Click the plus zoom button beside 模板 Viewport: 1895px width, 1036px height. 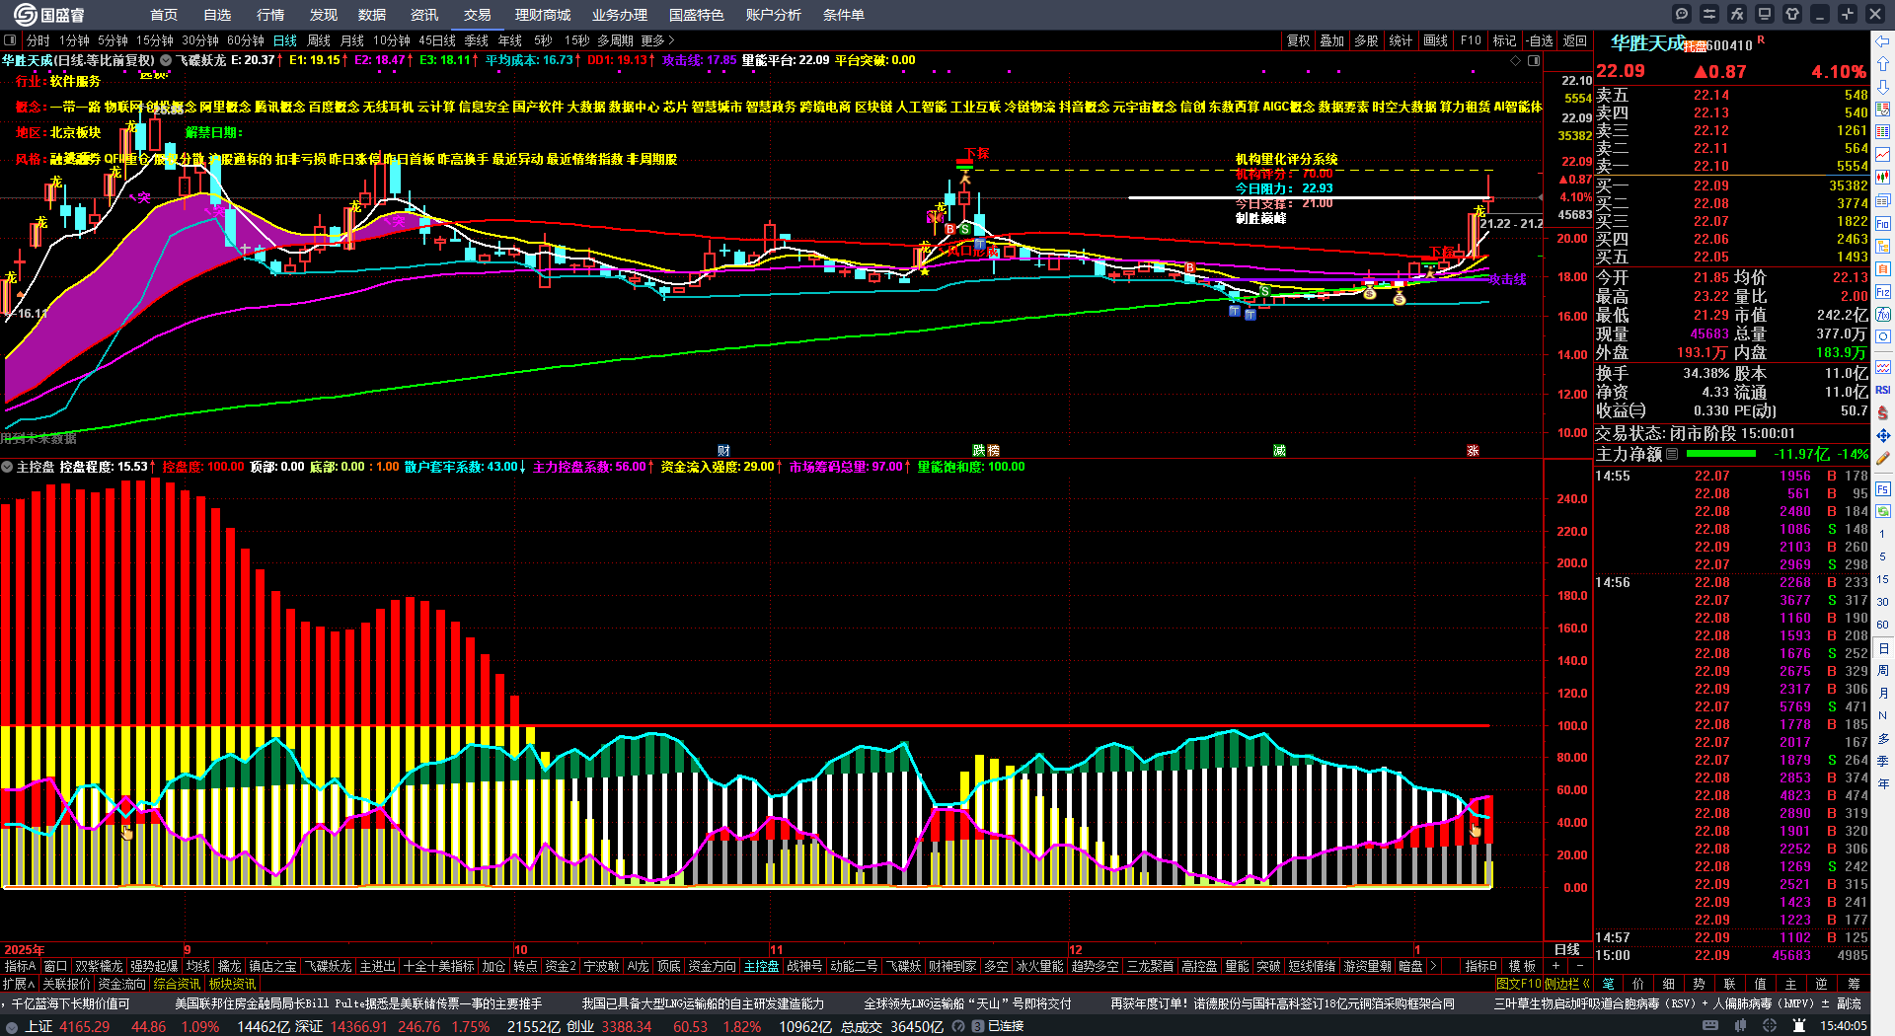coord(1555,967)
